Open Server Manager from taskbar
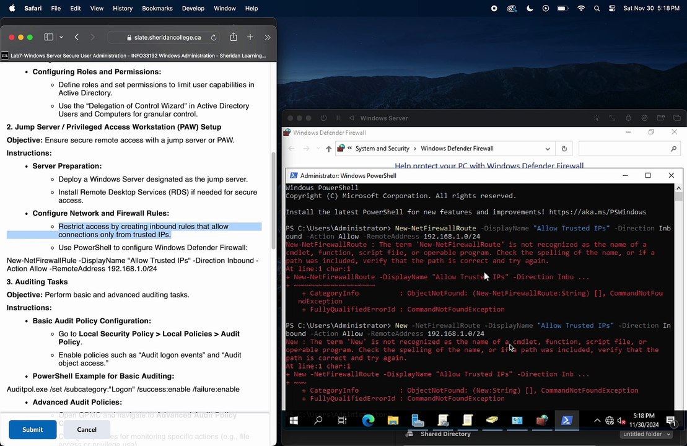Viewport: 687px width, 446px height. pyautogui.click(x=418, y=421)
